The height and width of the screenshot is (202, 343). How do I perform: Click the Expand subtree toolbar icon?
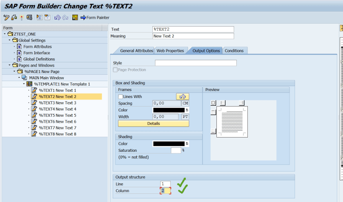(x=40, y=18)
